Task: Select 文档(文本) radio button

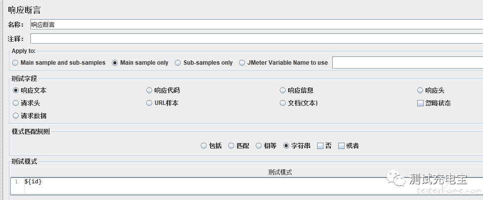Action: coord(299,103)
